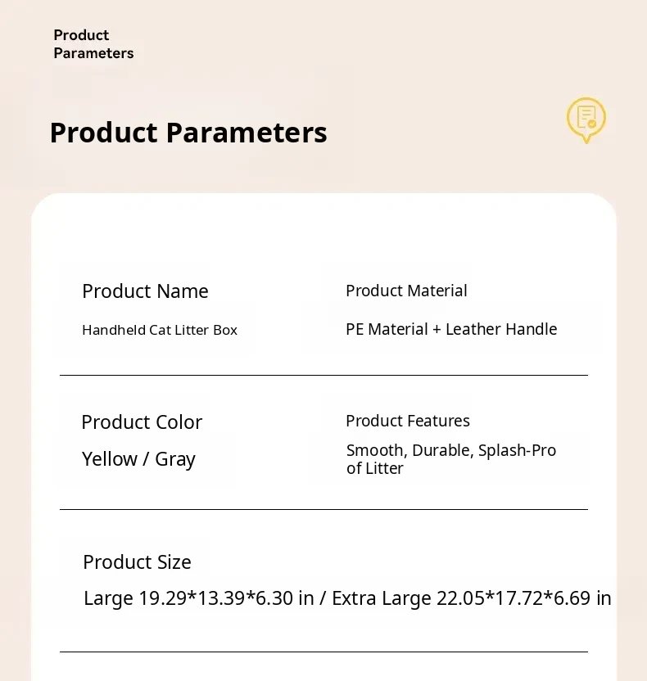
Task: Click the word "Yellow" in color value
Action: click(110, 459)
